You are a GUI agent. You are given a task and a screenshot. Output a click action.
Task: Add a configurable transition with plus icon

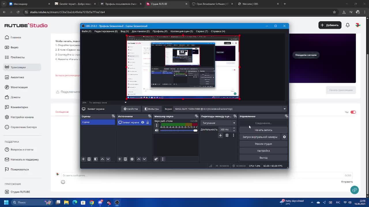click(221, 135)
